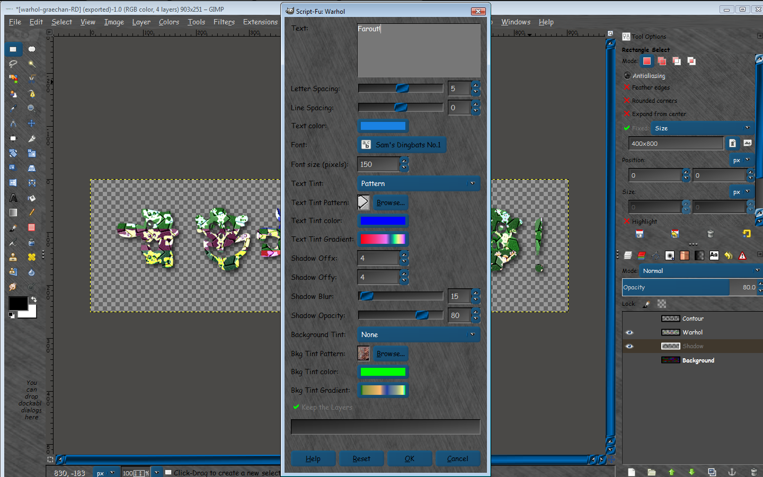Screen dimensions: 763x477
Task: Raise the selected layer with up arrow
Action: pyautogui.click(x=671, y=472)
